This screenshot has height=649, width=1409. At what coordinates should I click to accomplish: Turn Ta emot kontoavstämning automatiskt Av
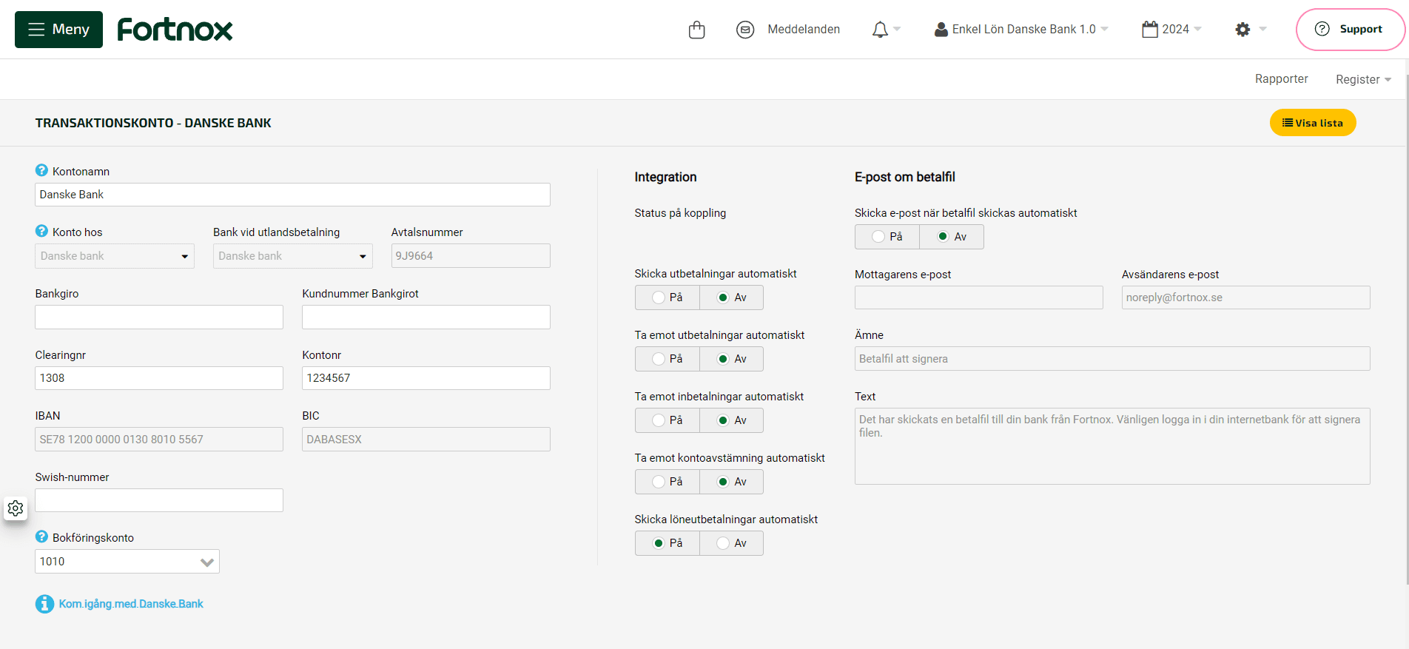[731, 482]
